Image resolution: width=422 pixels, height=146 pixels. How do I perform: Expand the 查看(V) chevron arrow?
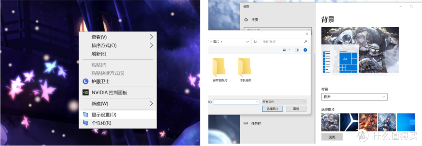[x=151, y=37]
